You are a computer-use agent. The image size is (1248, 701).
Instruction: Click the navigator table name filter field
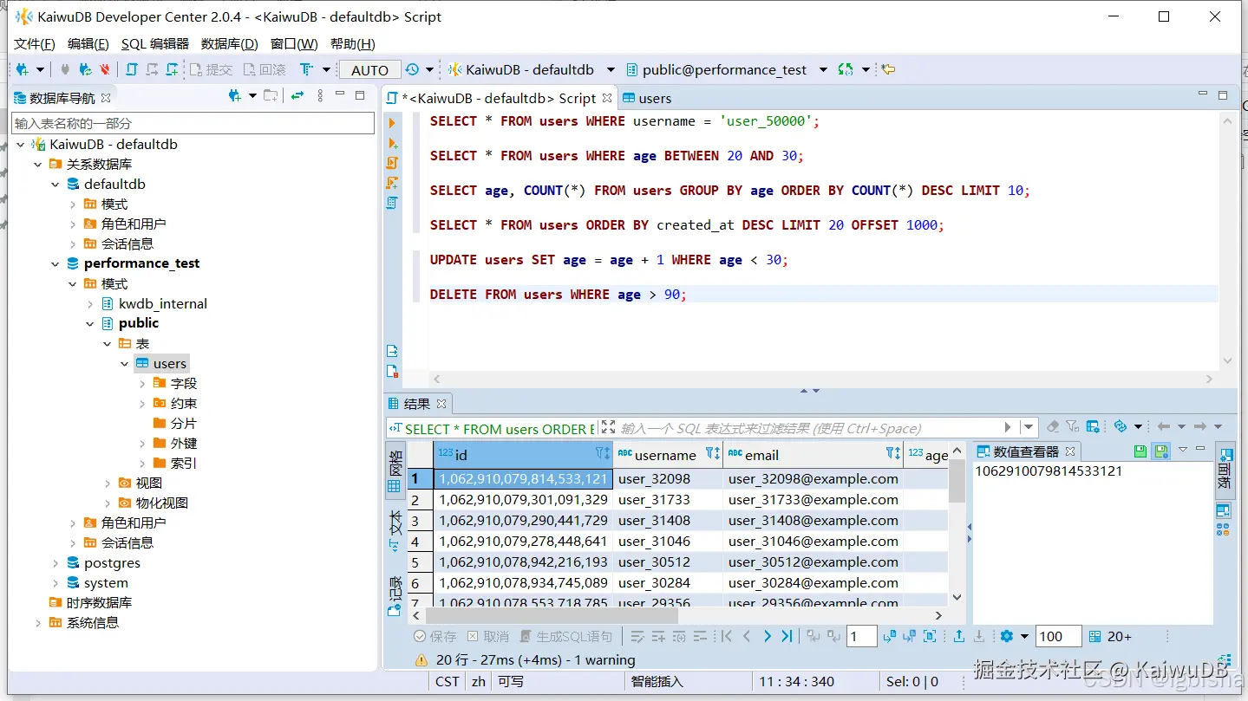click(x=193, y=123)
